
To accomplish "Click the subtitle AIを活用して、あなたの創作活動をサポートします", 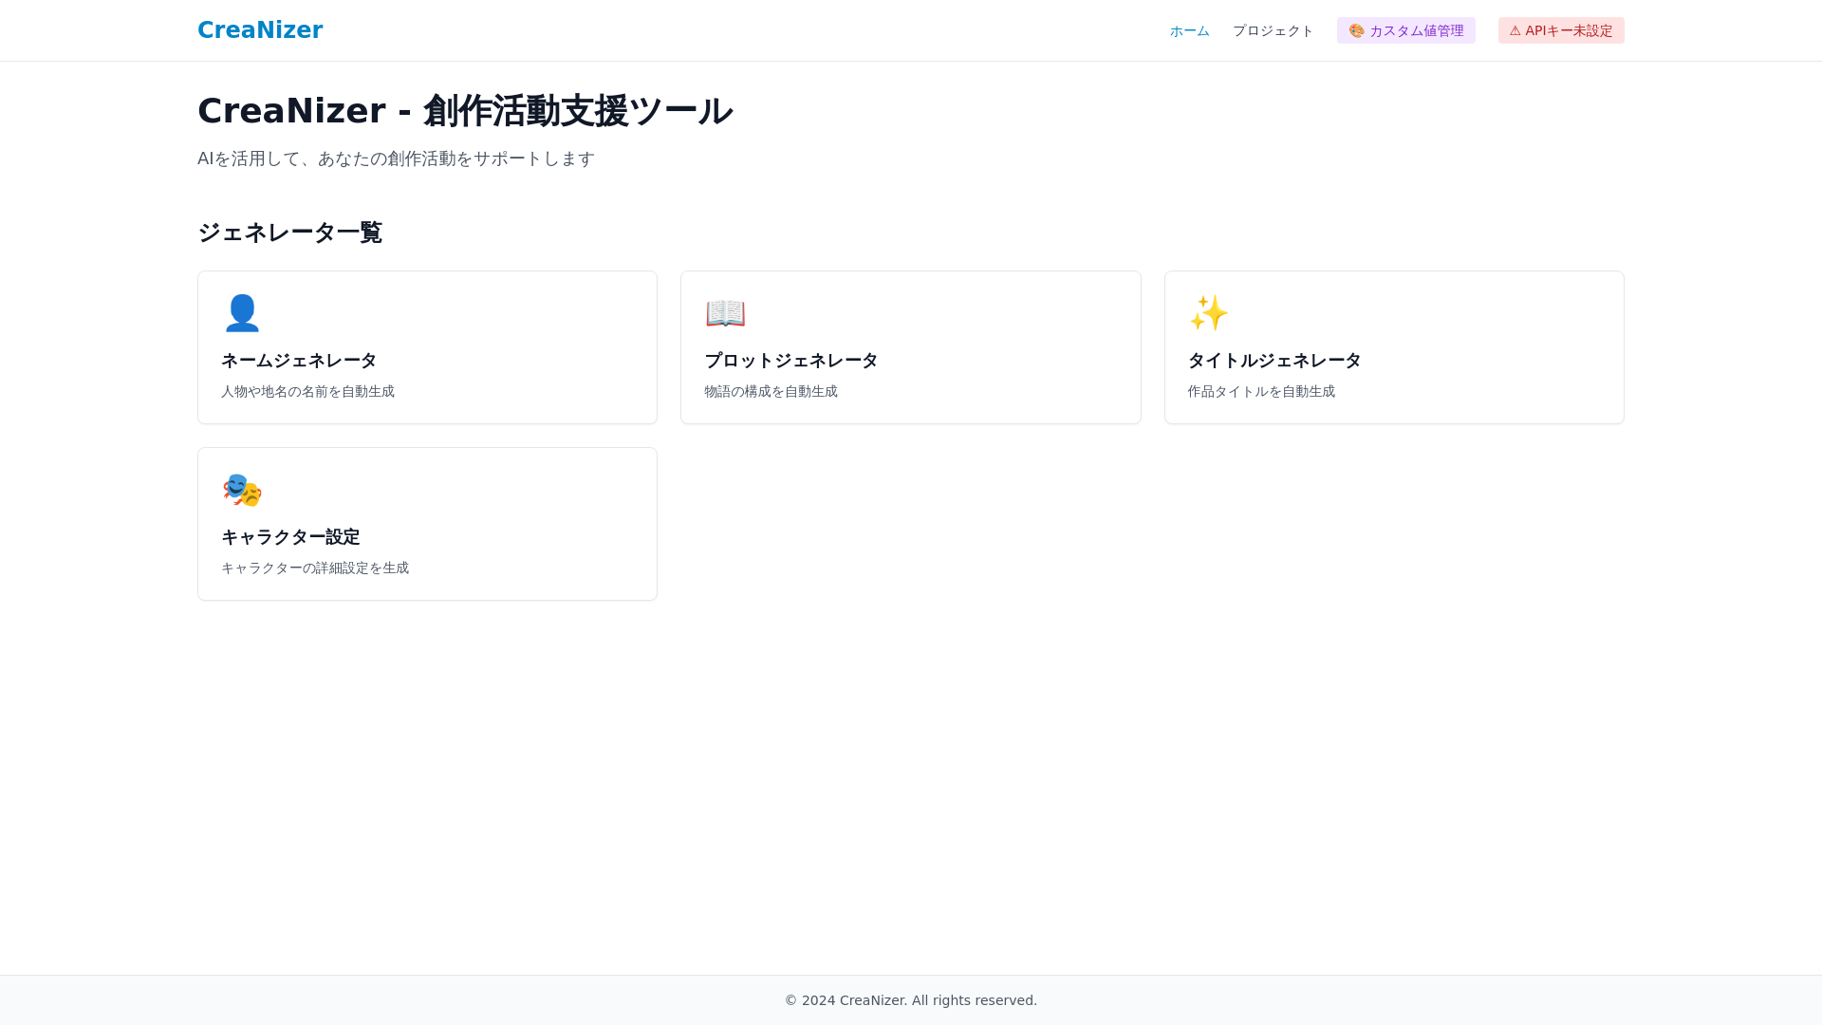I will pyautogui.click(x=396, y=158).
